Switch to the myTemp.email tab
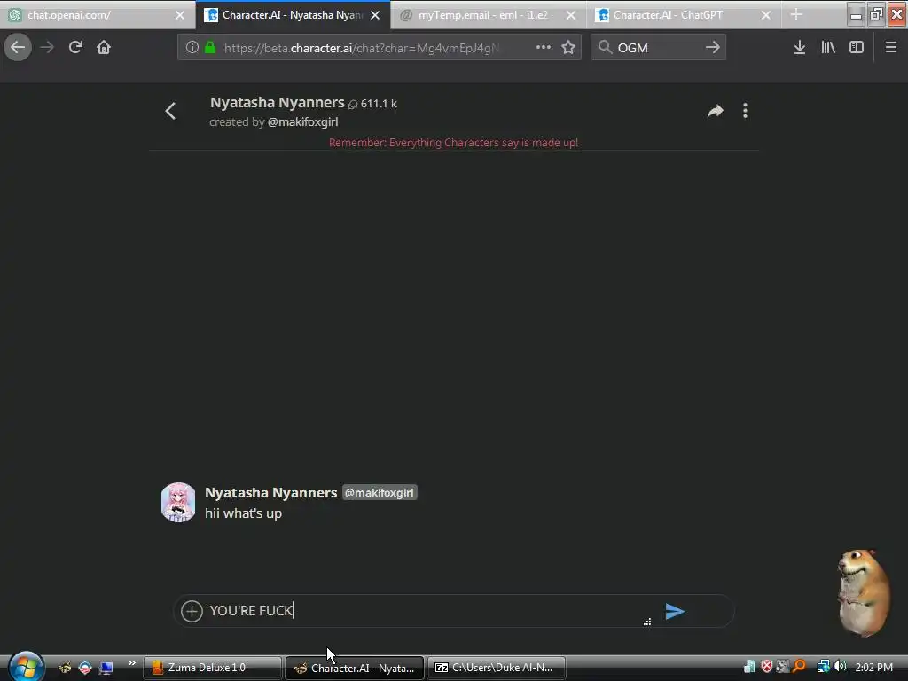 [487, 15]
